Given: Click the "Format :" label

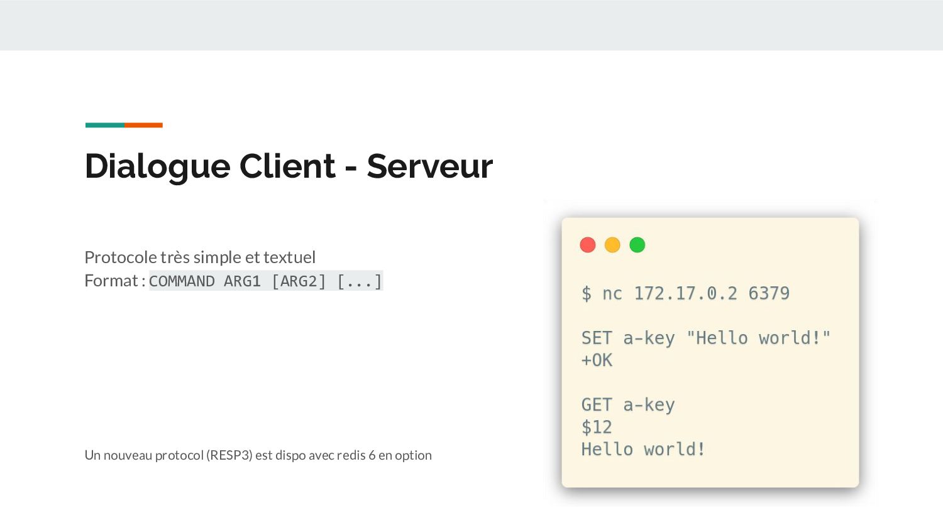Looking at the screenshot, I should pyautogui.click(x=114, y=281).
